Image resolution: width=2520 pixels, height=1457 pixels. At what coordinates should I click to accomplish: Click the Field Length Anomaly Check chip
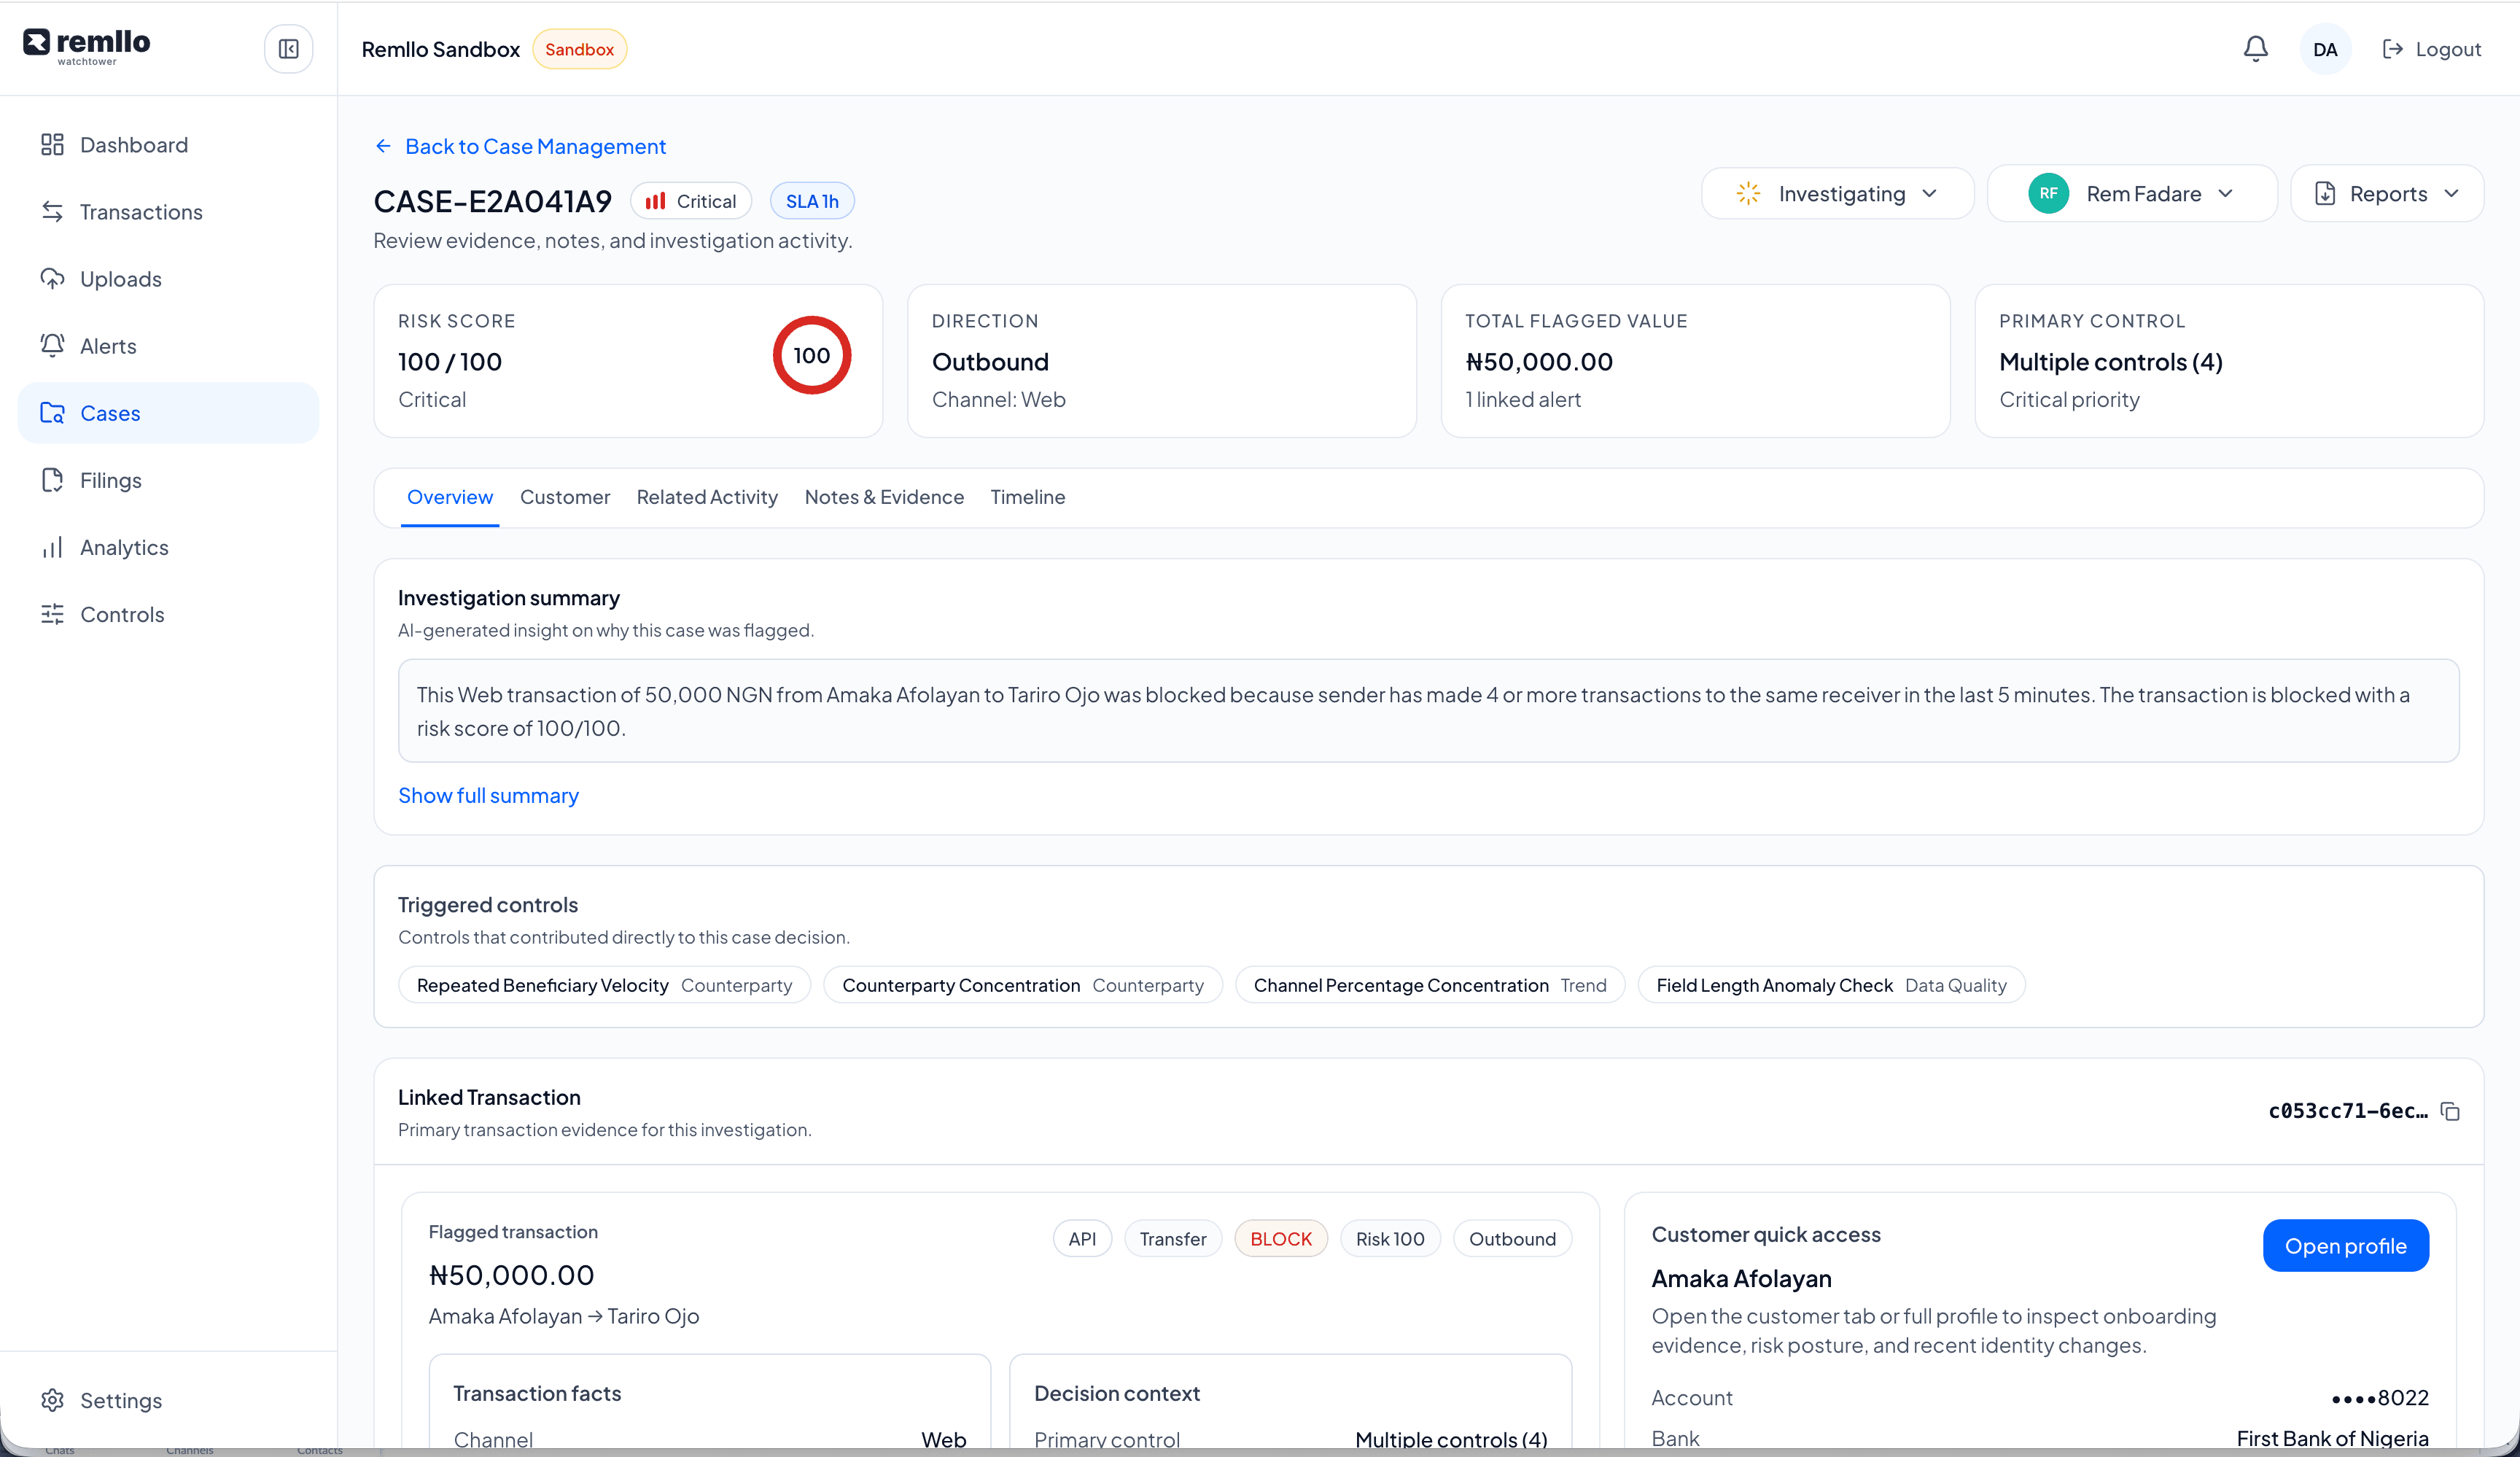(x=1831, y=985)
